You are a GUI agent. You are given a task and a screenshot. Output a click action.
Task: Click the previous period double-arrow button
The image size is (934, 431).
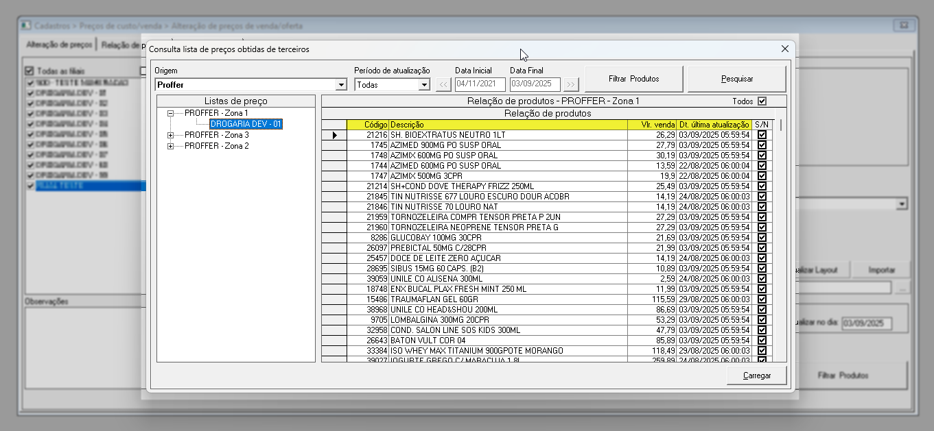click(444, 85)
